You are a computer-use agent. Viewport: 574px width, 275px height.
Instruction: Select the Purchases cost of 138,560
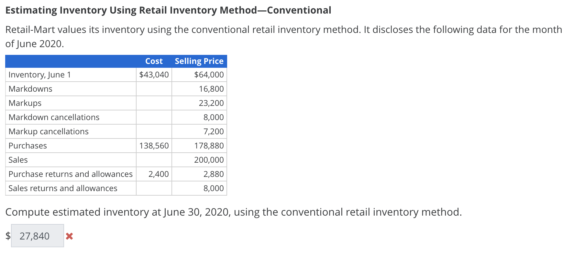tap(154, 146)
